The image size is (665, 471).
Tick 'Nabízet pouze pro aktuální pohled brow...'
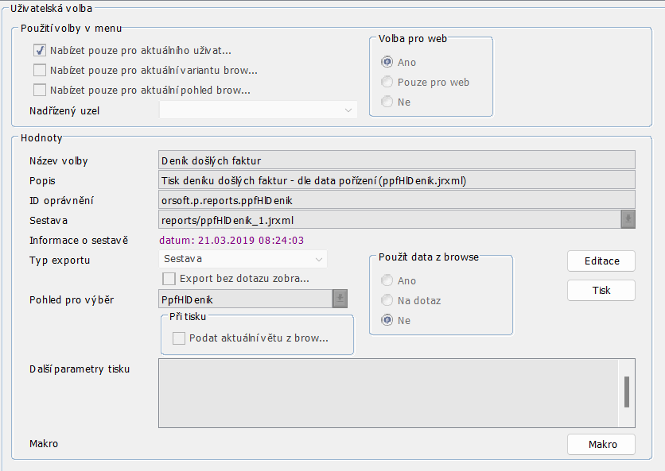[40, 90]
